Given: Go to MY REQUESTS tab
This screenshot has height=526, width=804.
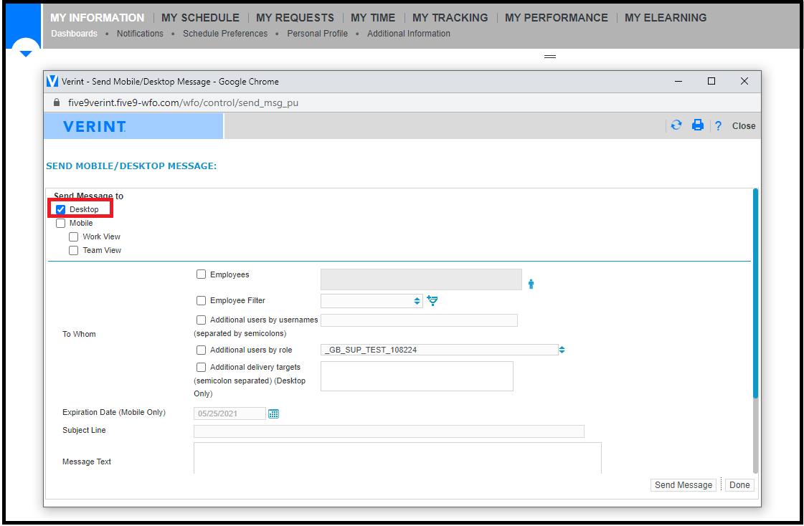Looking at the screenshot, I should [x=295, y=17].
